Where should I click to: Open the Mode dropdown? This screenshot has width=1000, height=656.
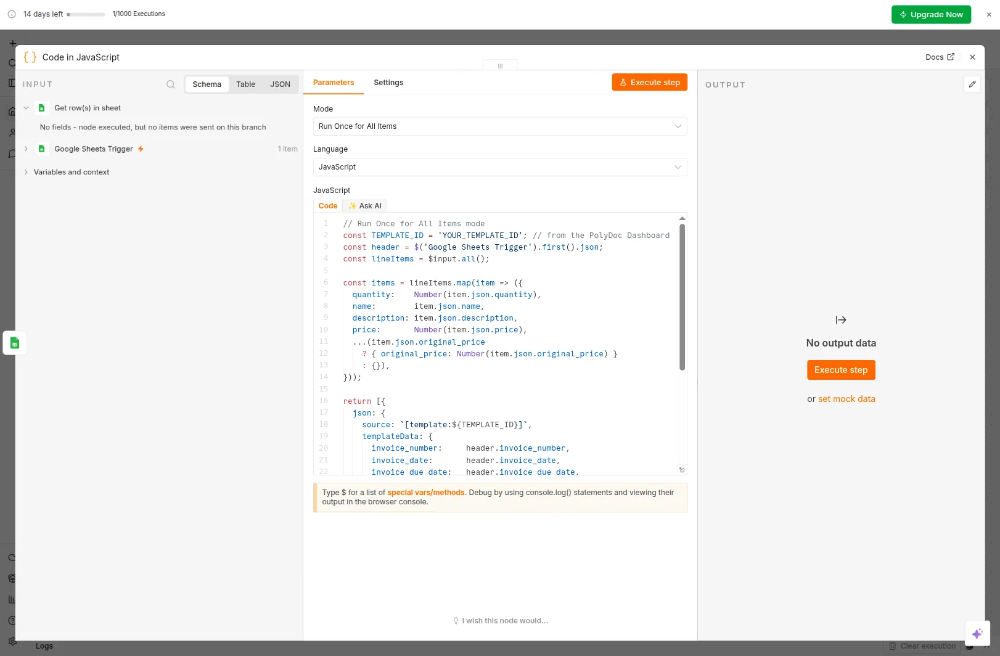[x=500, y=126]
